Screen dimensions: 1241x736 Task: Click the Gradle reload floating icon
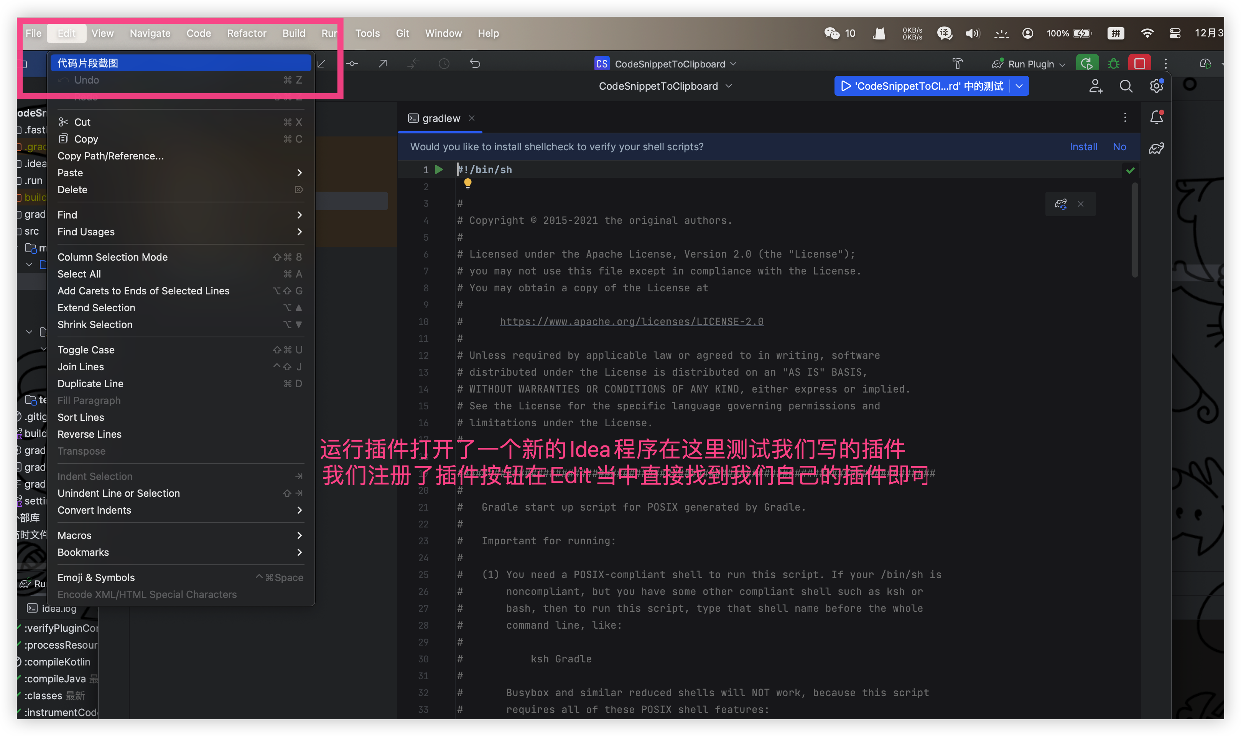tap(1060, 204)
